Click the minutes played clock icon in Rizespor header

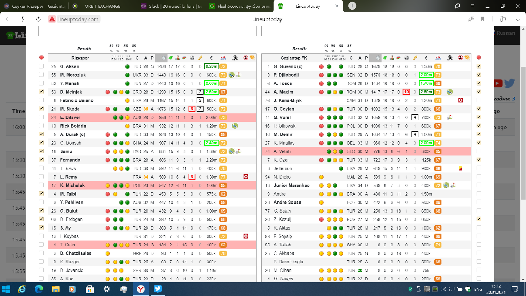pos(163,58)
